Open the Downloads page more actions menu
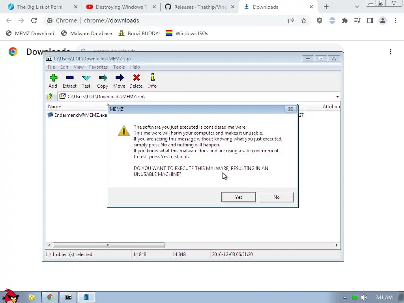This screenshot has width=404, height=303. tap(391, 52)
